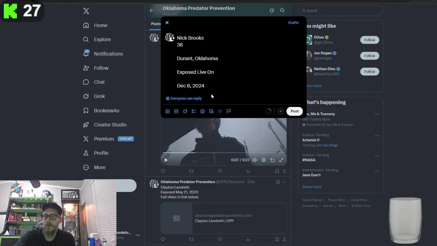
Task: Open Drafts in the compose dialog
Action: pos(293,23)
